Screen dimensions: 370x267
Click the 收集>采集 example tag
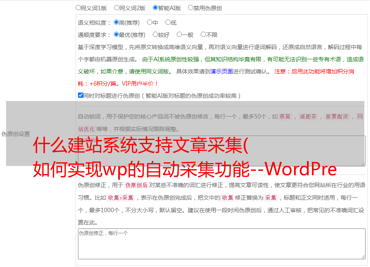coord(121,198)
